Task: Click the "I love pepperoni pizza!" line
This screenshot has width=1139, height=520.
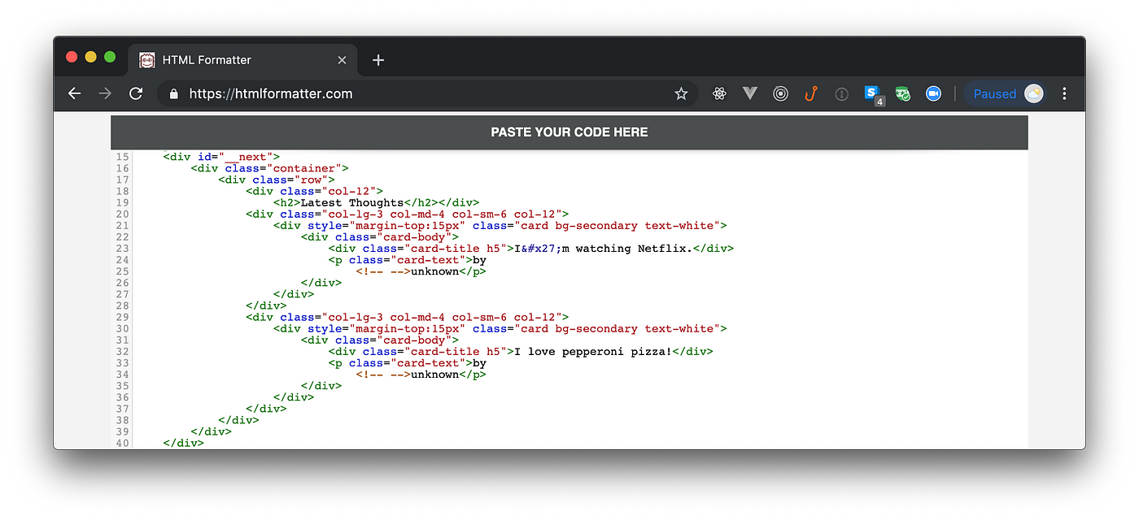Action: [521, 351]
